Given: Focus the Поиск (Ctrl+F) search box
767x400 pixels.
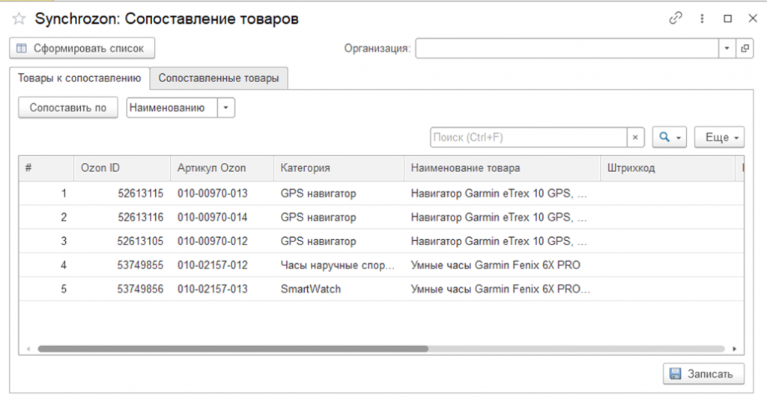Looking at the screenshot, I should coord(528,138).
